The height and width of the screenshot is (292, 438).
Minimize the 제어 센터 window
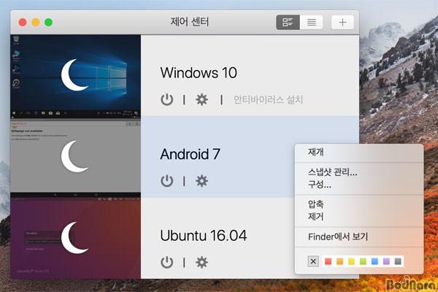click(x=36, y=22)
